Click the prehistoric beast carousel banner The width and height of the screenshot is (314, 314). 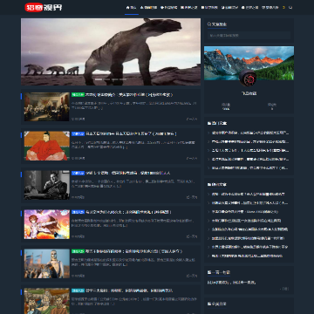pos(111,51)
